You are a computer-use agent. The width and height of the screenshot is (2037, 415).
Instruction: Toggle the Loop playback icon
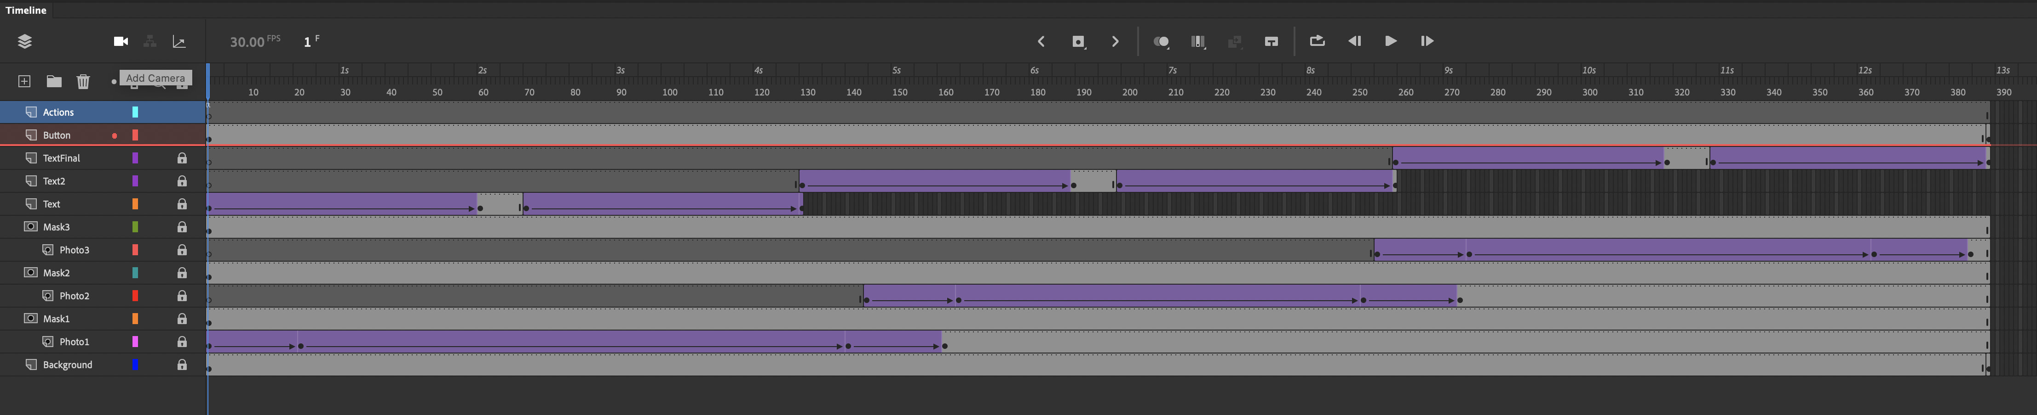pyautogui.click(x=1317, y=41)
